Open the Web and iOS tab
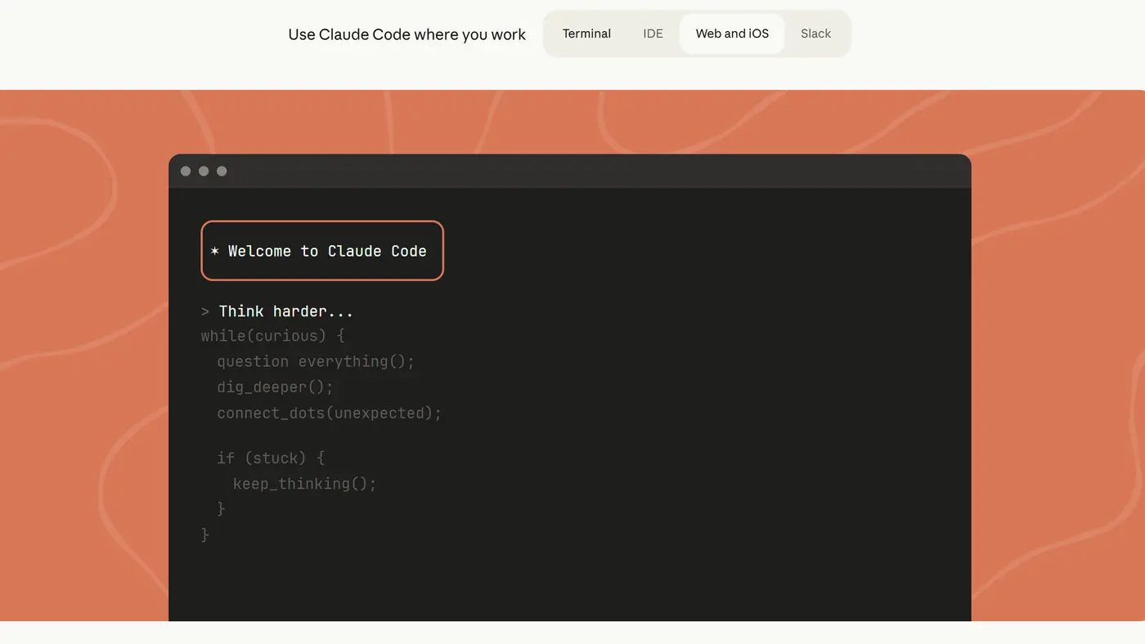 (732, 34)
